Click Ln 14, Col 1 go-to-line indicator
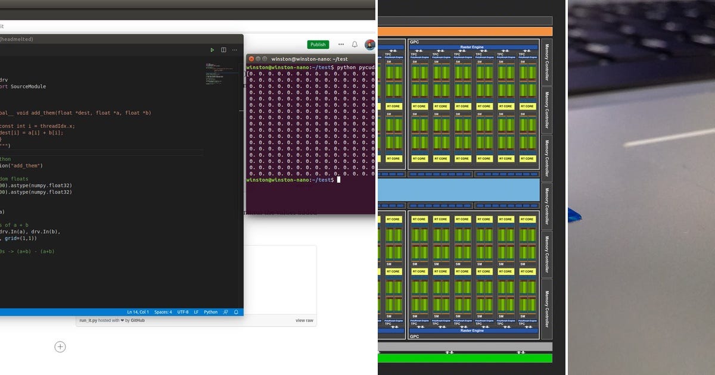The width and height of the screenshot is (715, 375). pyautogui.click(x=138, y=312)
